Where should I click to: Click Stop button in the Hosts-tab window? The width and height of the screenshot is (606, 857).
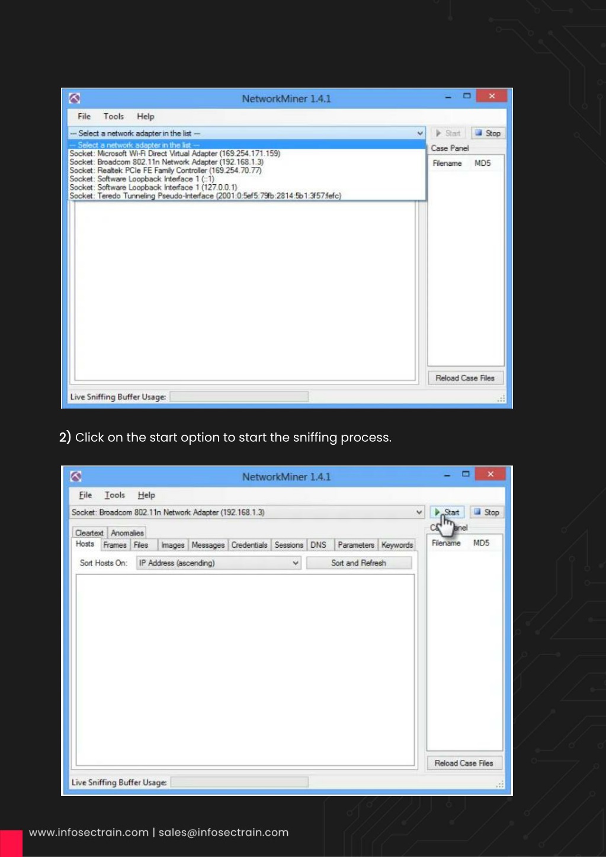pos(486,512)
